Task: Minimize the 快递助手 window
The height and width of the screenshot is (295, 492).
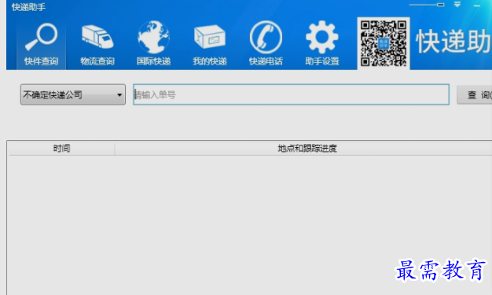Action: (476, 6)
